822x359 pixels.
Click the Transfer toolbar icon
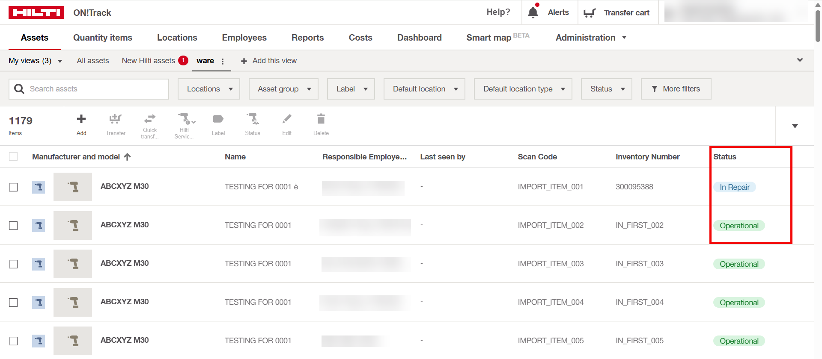[x=115, y=119]
